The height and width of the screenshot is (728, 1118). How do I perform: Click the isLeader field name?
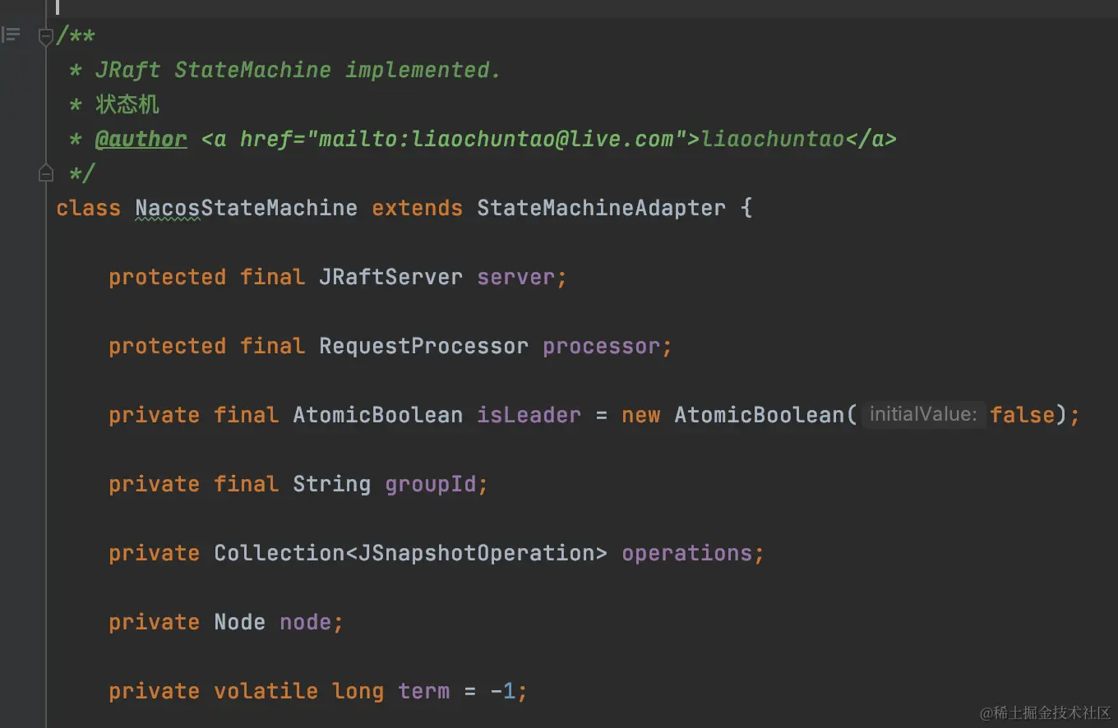pos(529,415)
